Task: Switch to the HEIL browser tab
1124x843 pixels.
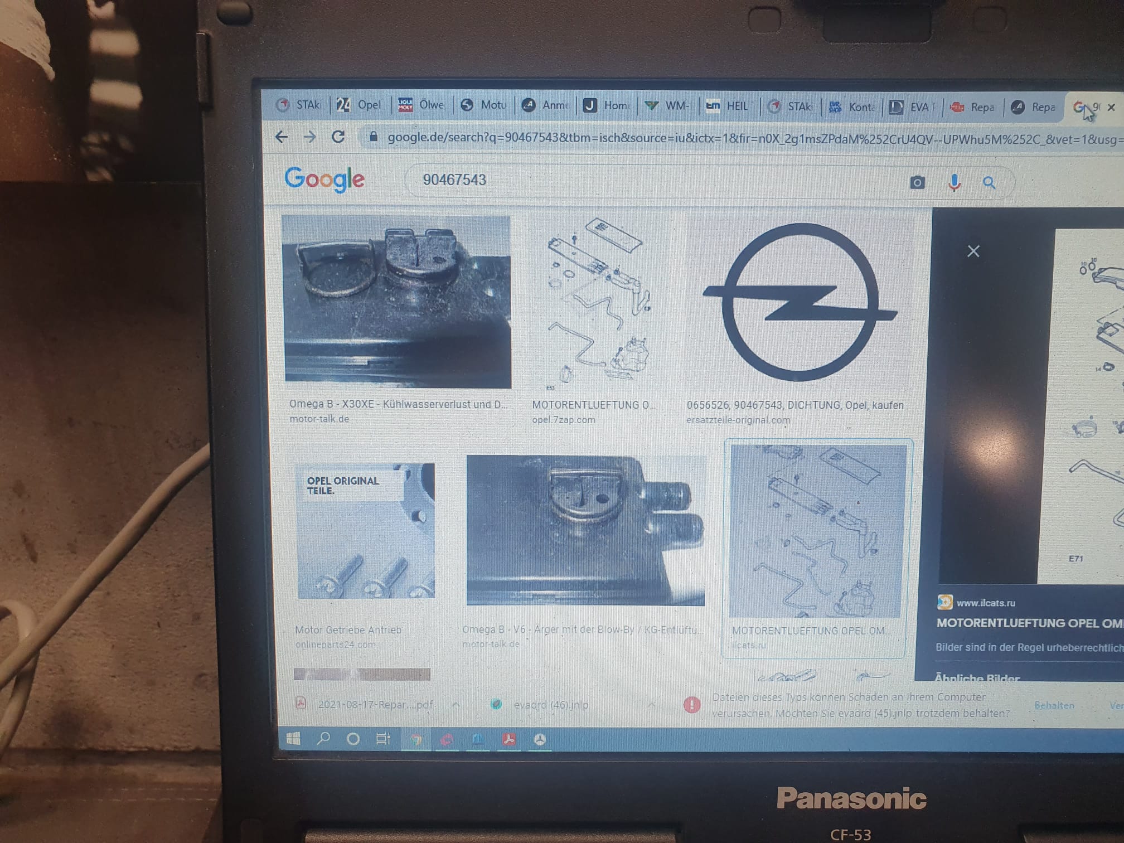Action: coord(728,106)
